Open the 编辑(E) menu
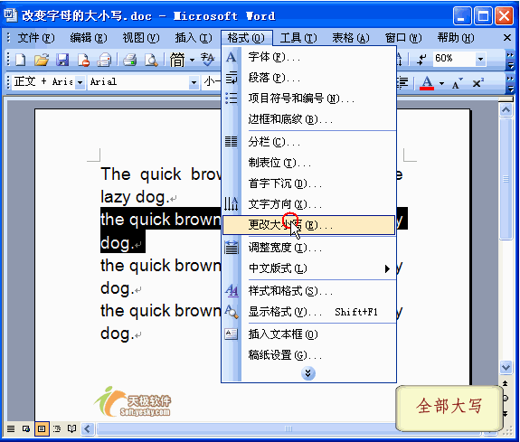Viewport: 520px width, 442px height. pos(89,38)
